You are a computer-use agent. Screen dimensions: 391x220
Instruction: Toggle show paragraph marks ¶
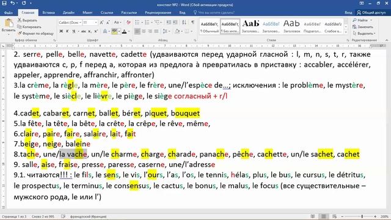193,23
